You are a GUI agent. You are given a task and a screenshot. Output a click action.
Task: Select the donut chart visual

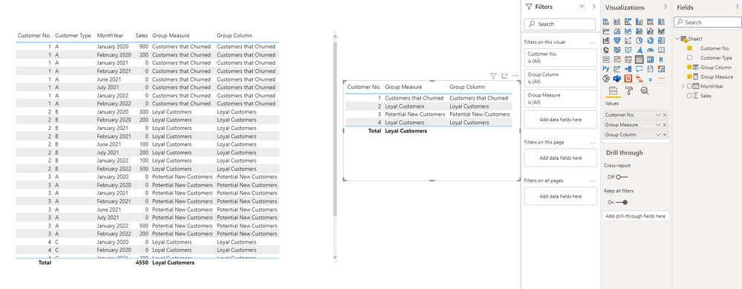tap(650, 41)
